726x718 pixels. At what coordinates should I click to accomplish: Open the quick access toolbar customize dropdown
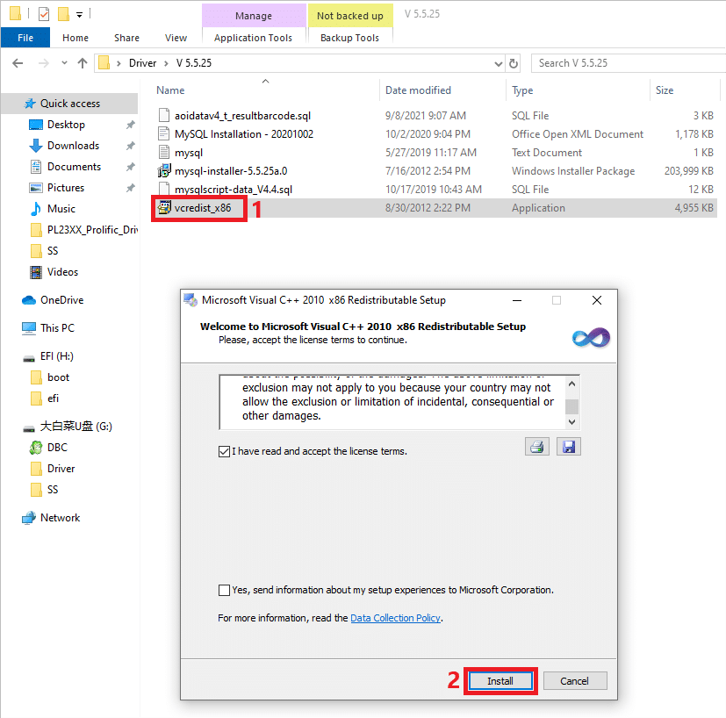(x=80, y=15)
